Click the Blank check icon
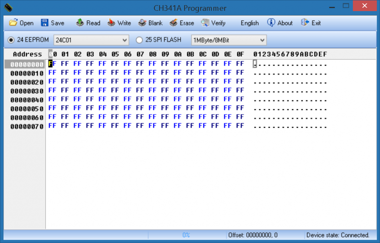This screenshot has height=243, width=380. tap(142, 23)
